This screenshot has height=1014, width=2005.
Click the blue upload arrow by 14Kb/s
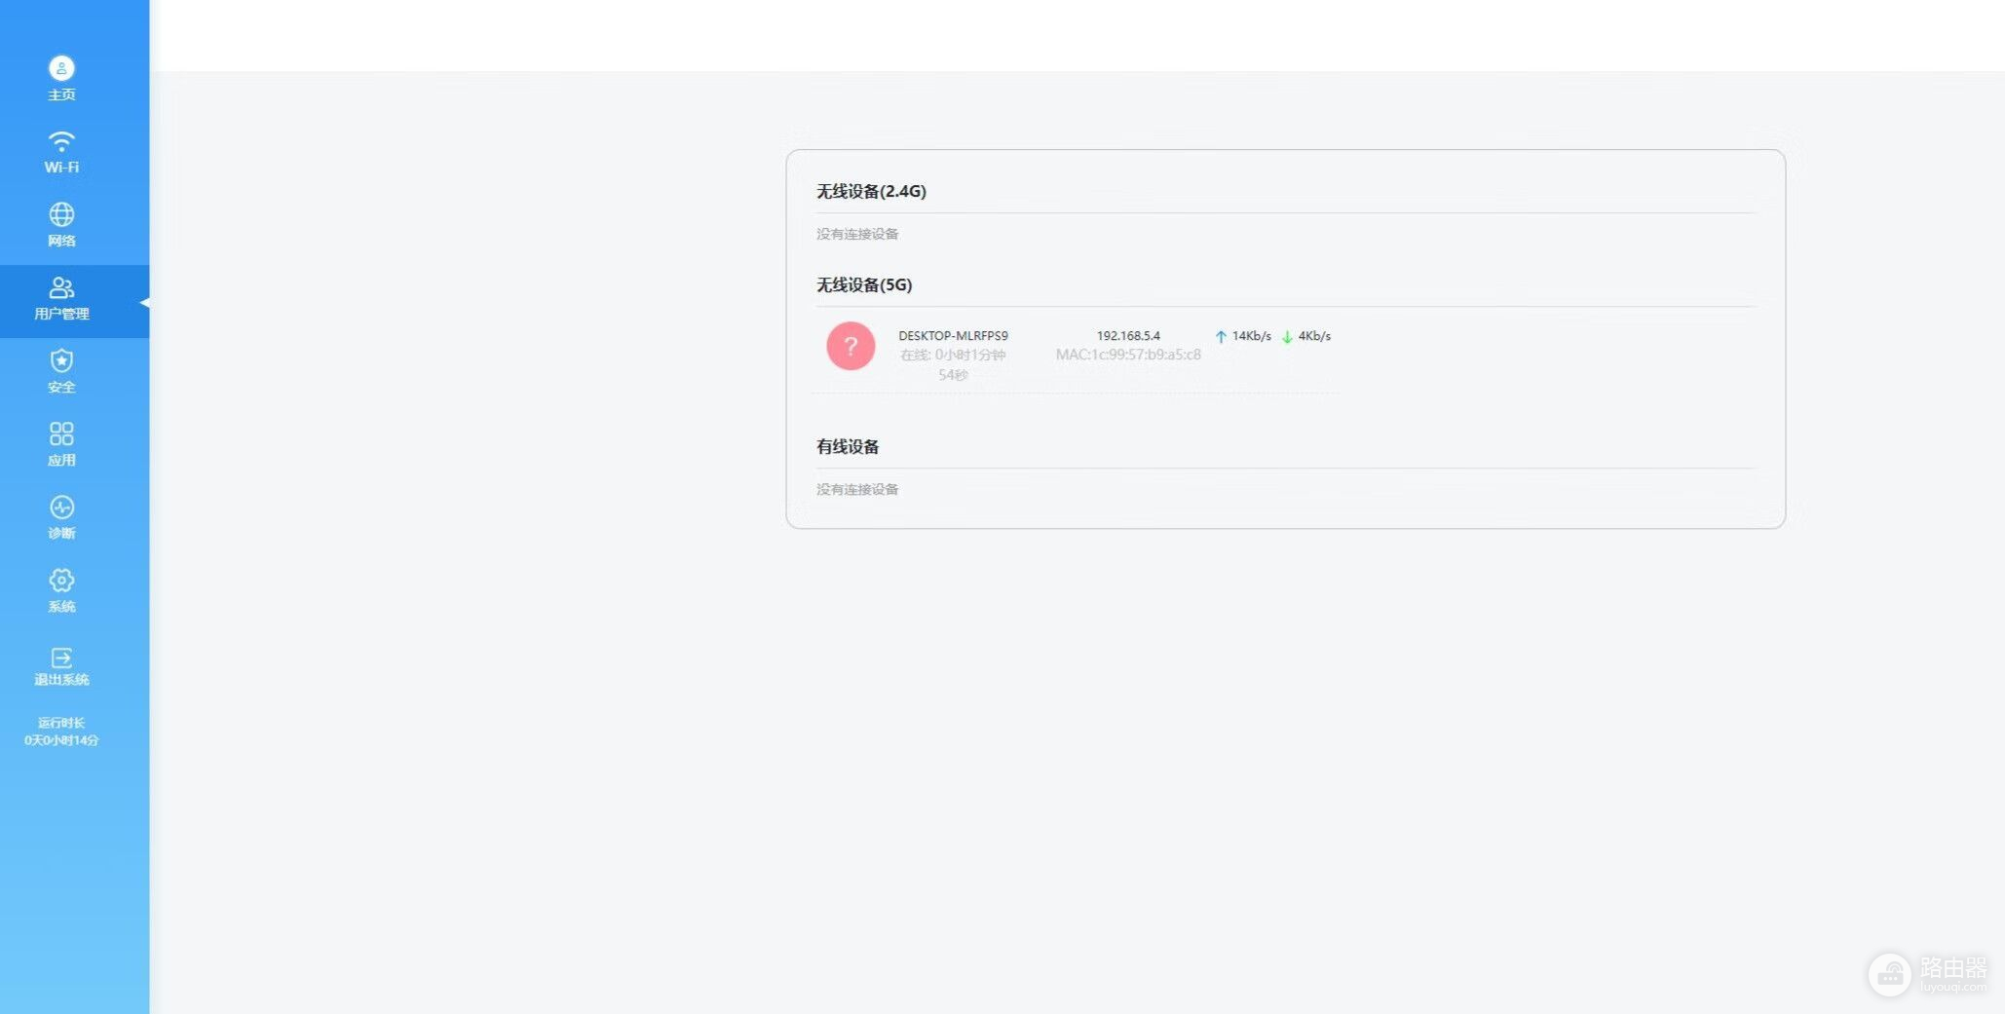[x=1221, y=336]
